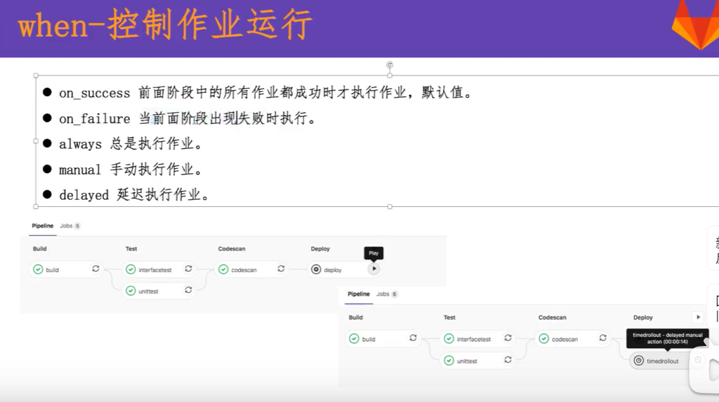Select the interfacetest job in the second pipeline
This screenshot has width=719, height=402.
(475, 338)
